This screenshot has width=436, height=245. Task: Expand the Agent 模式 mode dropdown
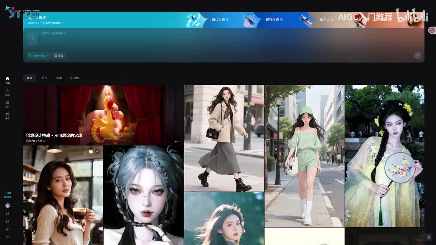38,55
